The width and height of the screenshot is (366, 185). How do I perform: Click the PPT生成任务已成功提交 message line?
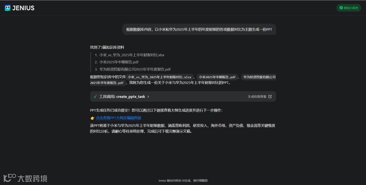coord(156,110)
